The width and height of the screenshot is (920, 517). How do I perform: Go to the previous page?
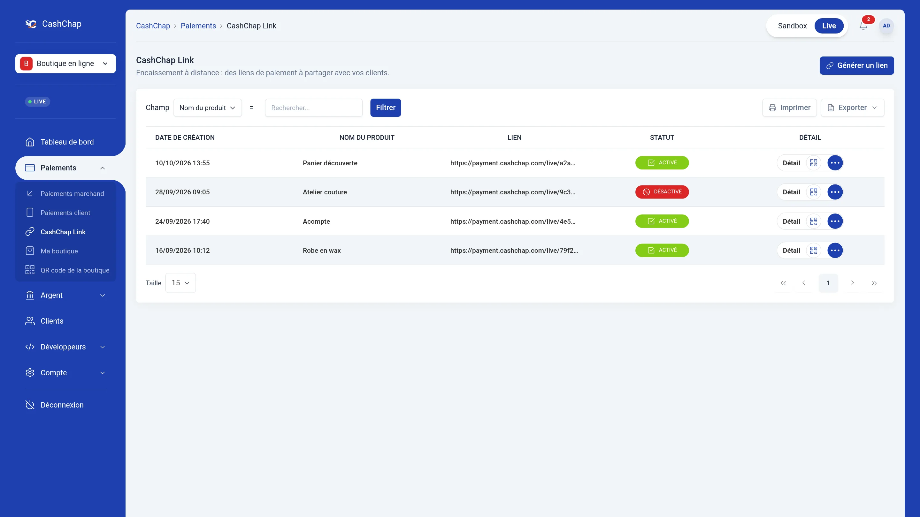pos(804,283)
